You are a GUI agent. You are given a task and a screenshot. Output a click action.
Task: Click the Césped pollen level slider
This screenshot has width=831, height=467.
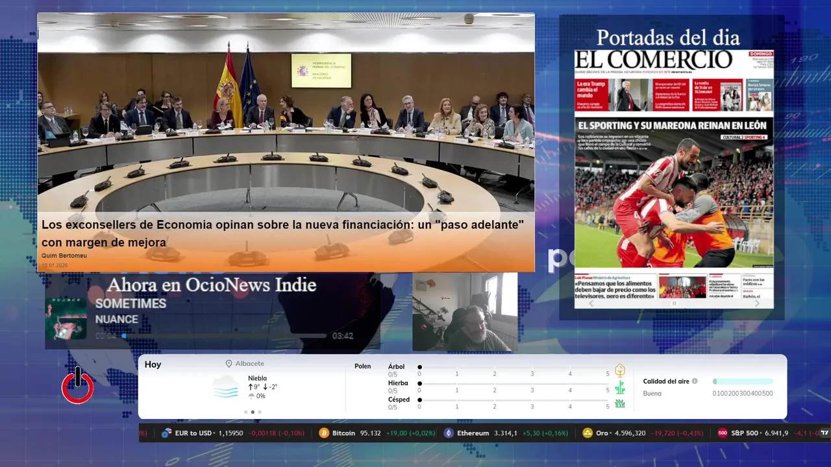(x=514, y=400)
